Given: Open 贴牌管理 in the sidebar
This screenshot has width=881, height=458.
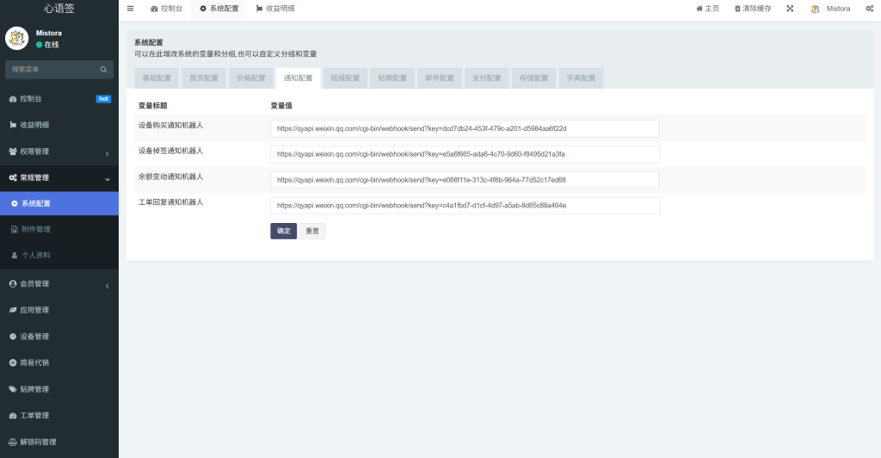Looking at the screenshot, I should [x=59, y=389].
